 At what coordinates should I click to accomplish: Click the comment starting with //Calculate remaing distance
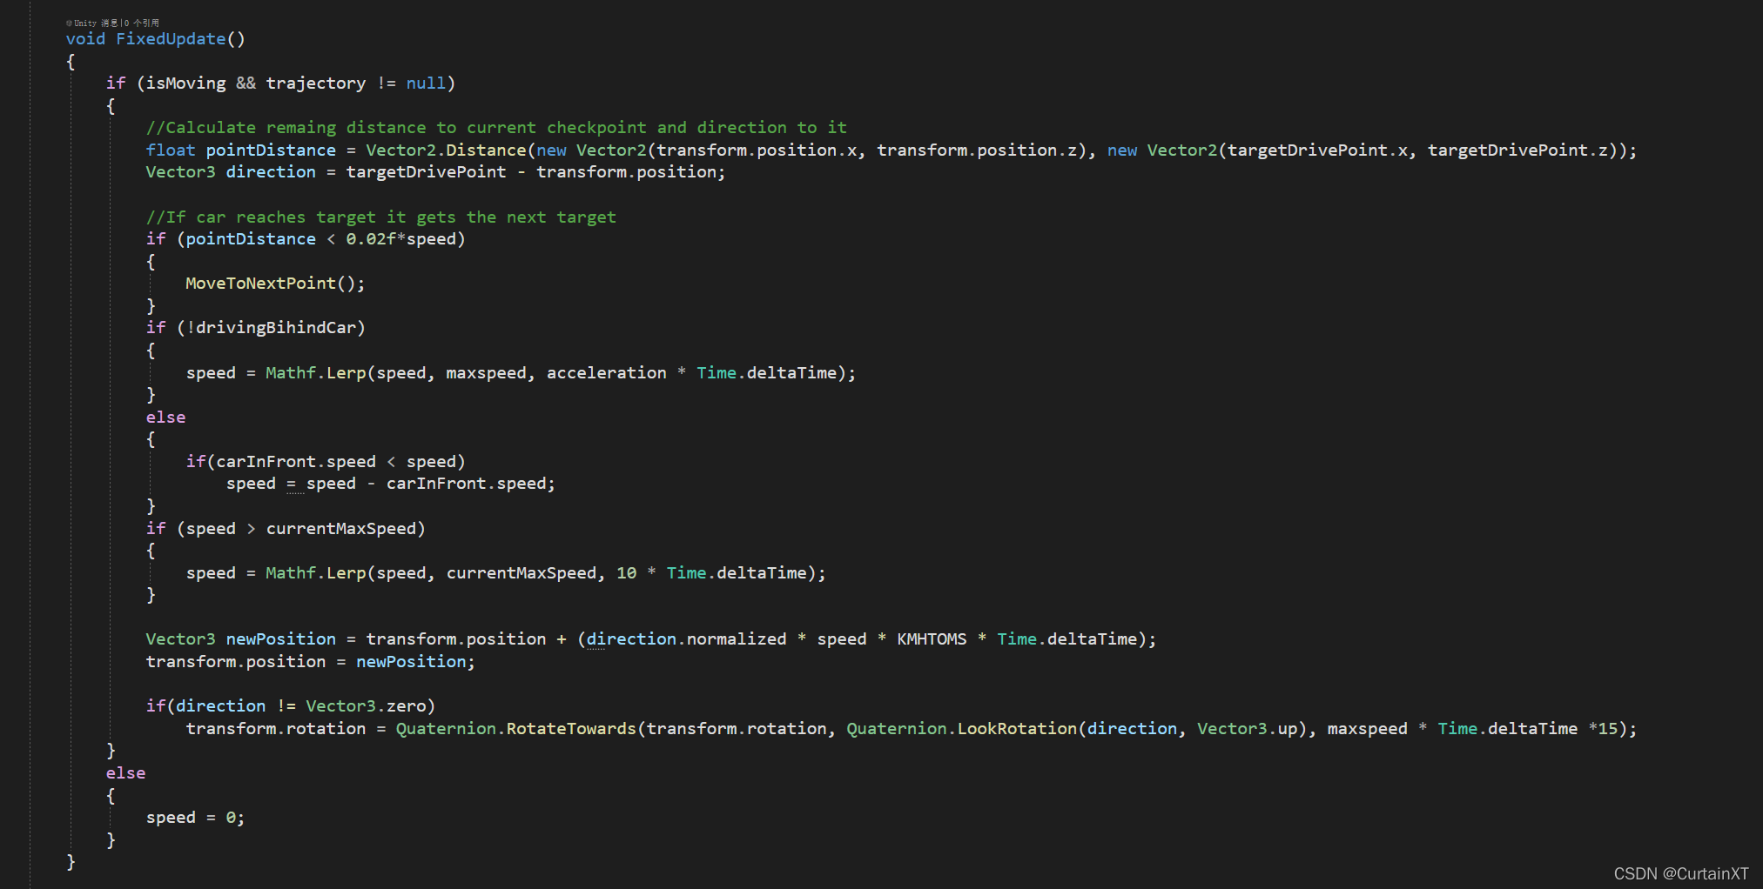pyautogui.click(x=496, y=127)
